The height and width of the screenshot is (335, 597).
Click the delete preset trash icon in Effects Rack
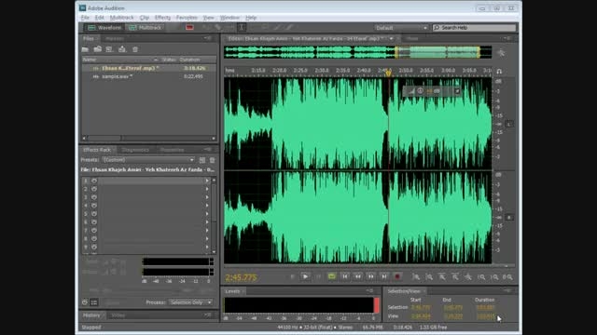[212, 160]
